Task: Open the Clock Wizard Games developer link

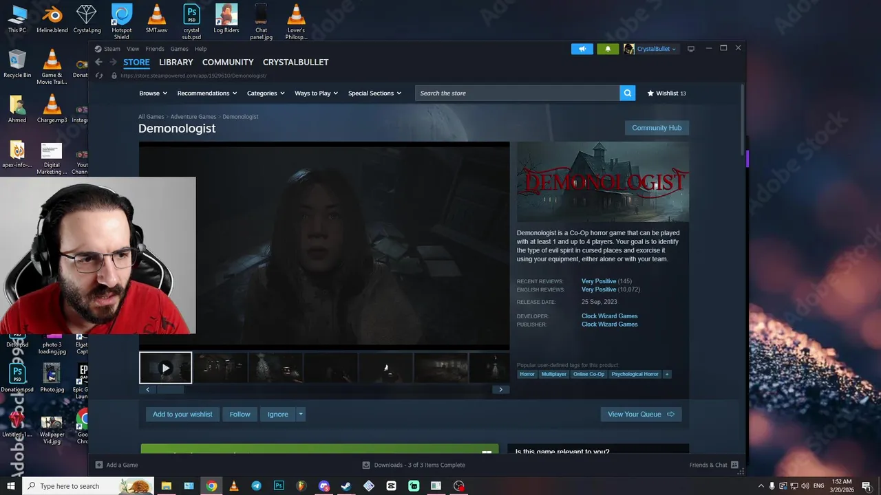Action: (x=609, y=316)
